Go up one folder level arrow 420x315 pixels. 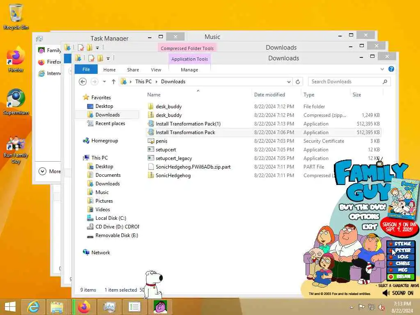[x=114, y=82]
